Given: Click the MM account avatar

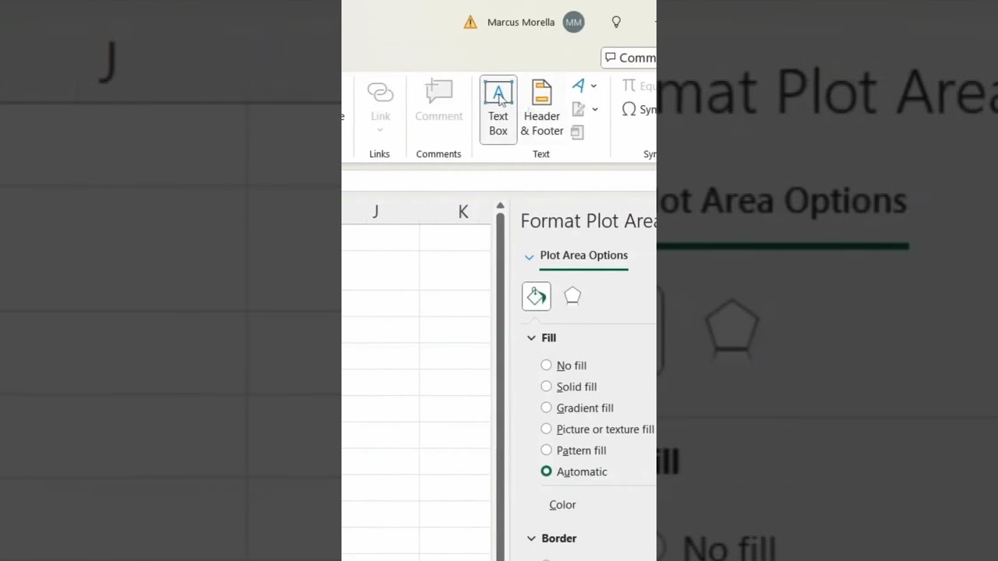Looking at the screenshot, I should [x=573, y=22].
